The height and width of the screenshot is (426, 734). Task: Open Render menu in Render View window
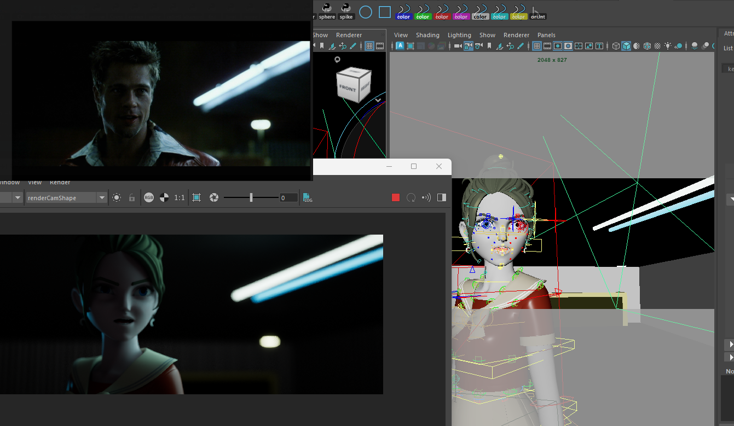tap(60, 183)
